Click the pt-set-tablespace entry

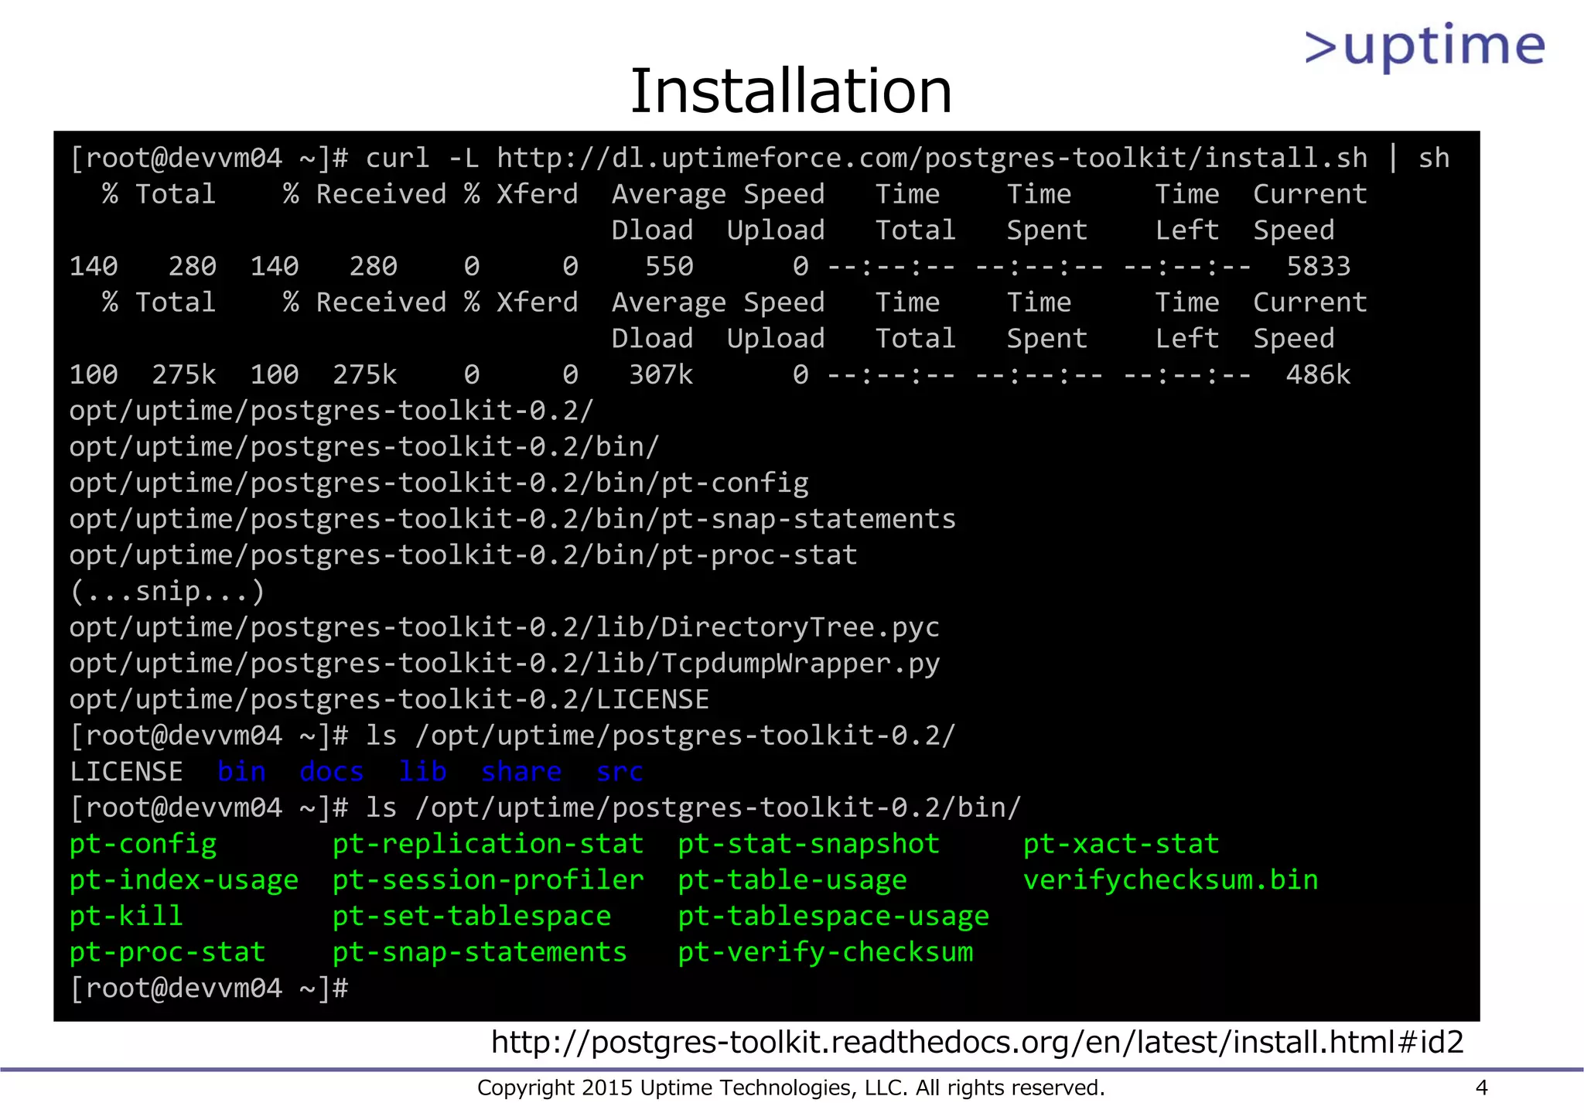point(472,916)
